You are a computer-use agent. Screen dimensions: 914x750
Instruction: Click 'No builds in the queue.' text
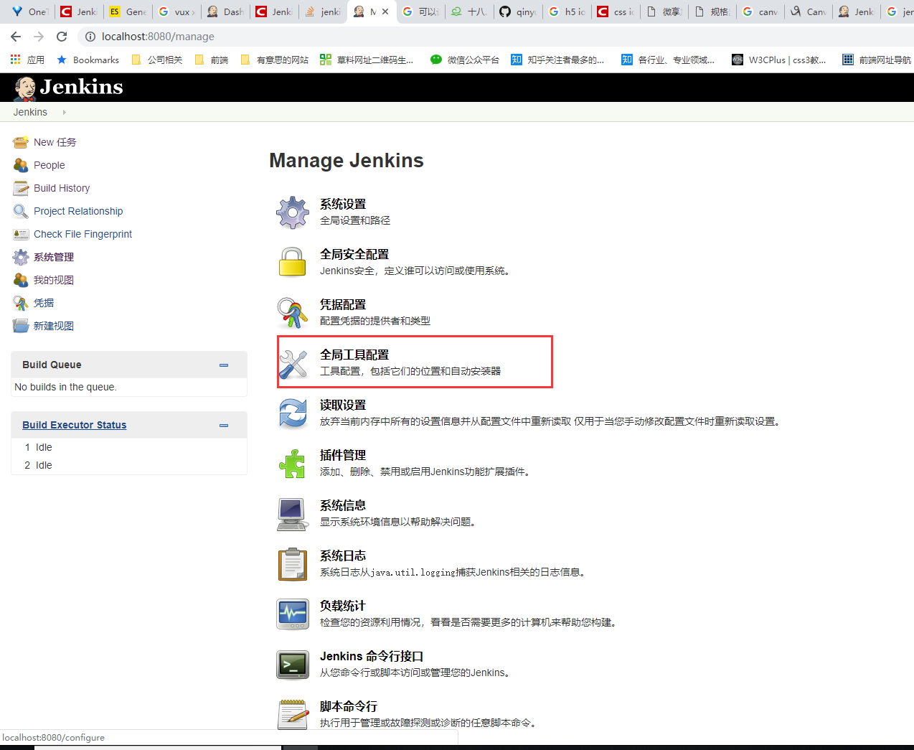[x=65, y=387]
